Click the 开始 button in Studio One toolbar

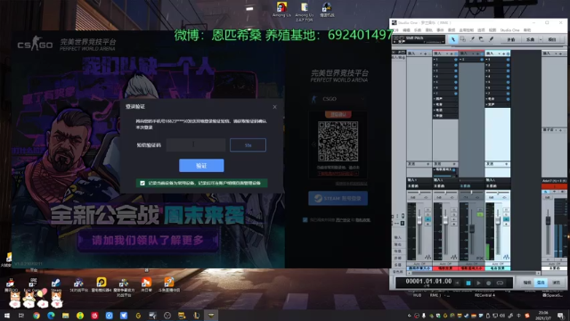point(511,39)
